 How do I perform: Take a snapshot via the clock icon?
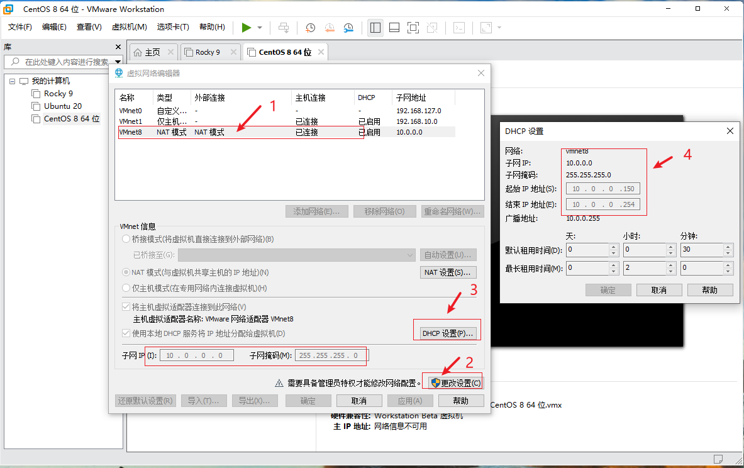310,28
